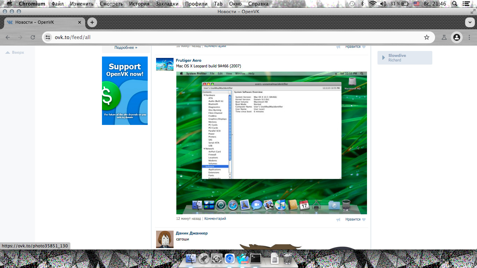The height and width of the screenshot is (268, 477).
Task: Open System Preferences gear in Dock
Action: pyautogui.click(x=217, y=259)
